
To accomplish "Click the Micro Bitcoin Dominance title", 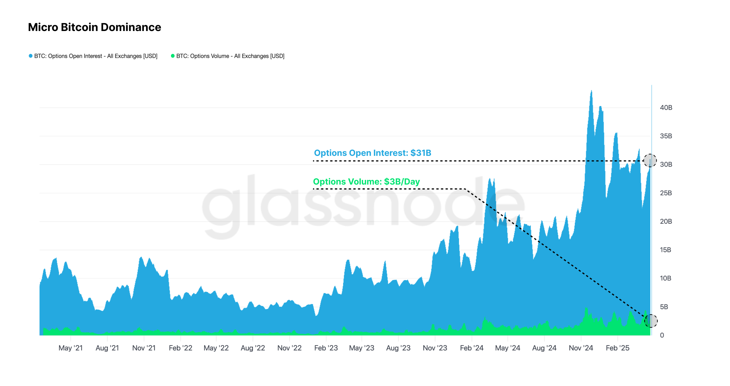I will point(94,27).
